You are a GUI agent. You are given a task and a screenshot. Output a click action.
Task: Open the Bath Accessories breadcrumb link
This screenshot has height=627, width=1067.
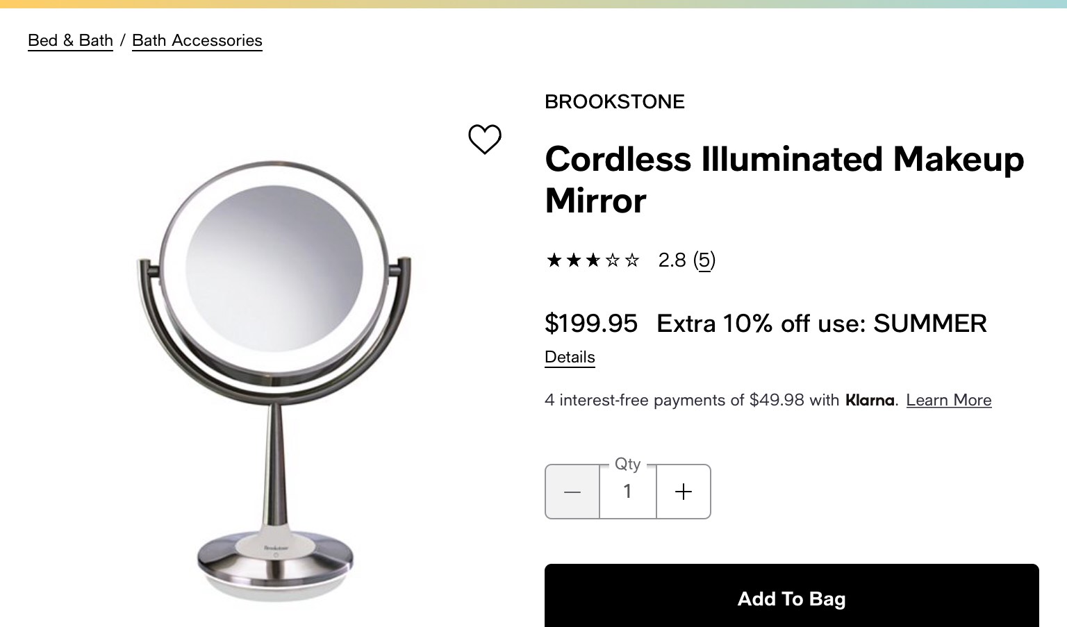point(197,40)
